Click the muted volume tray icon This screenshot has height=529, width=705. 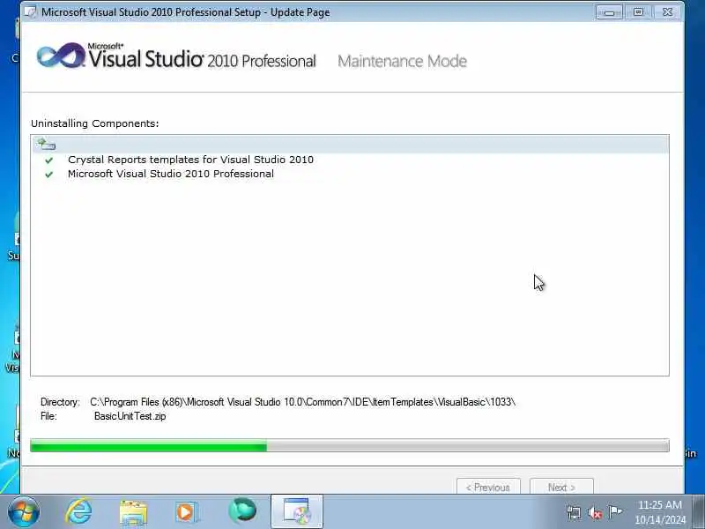pos(594,512)
